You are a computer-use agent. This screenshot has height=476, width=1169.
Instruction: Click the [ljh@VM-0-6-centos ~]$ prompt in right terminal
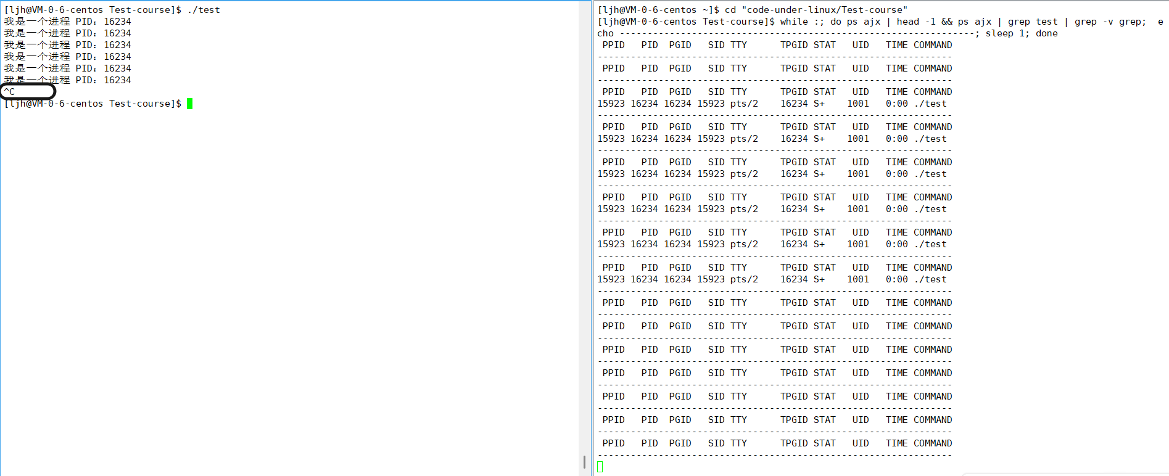tap(658, 10)
